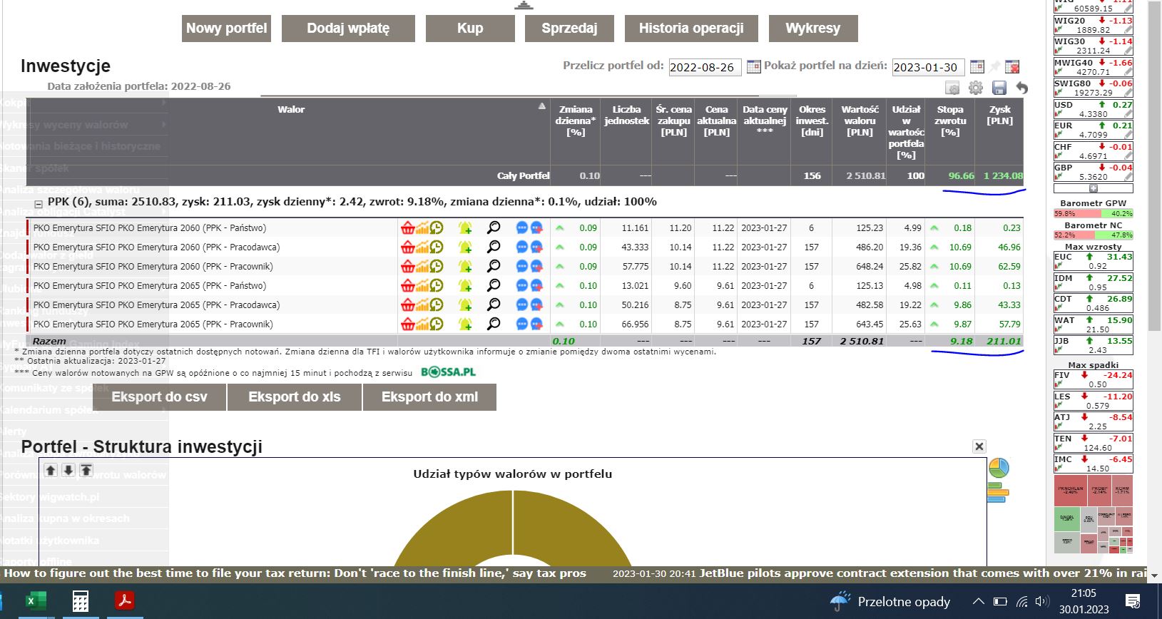Open the table settings gear icon
Image resolution: width=1162 pixels, height=619 pixels.
[976, 88]
